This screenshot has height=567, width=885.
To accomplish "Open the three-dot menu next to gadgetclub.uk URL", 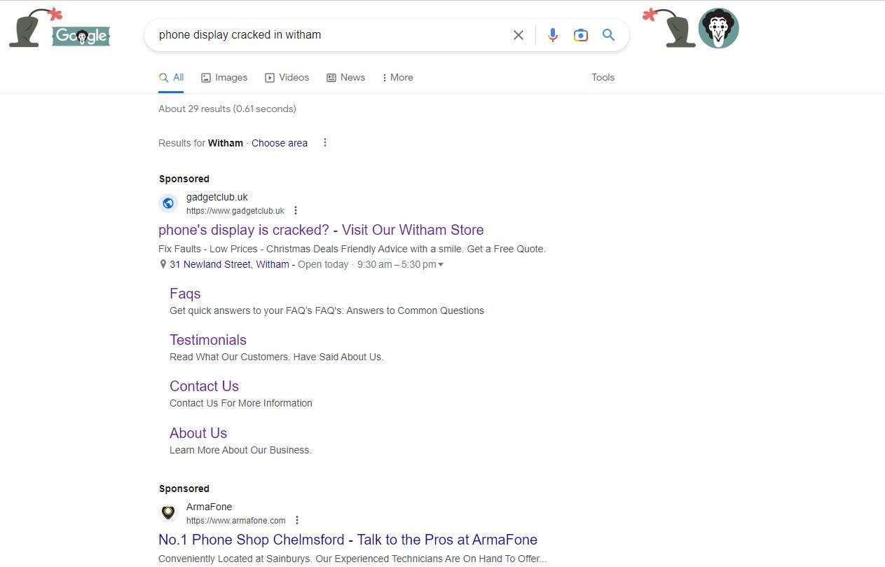I will pos(296,210).
